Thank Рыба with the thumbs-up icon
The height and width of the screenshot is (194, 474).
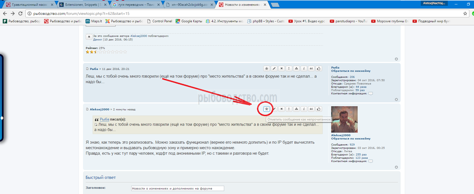pos(319,69)
